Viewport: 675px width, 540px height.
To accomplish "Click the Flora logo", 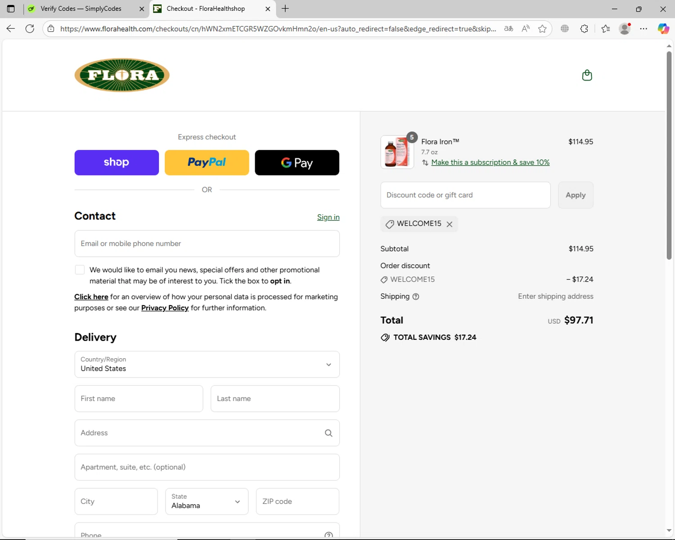I will 122,75.
